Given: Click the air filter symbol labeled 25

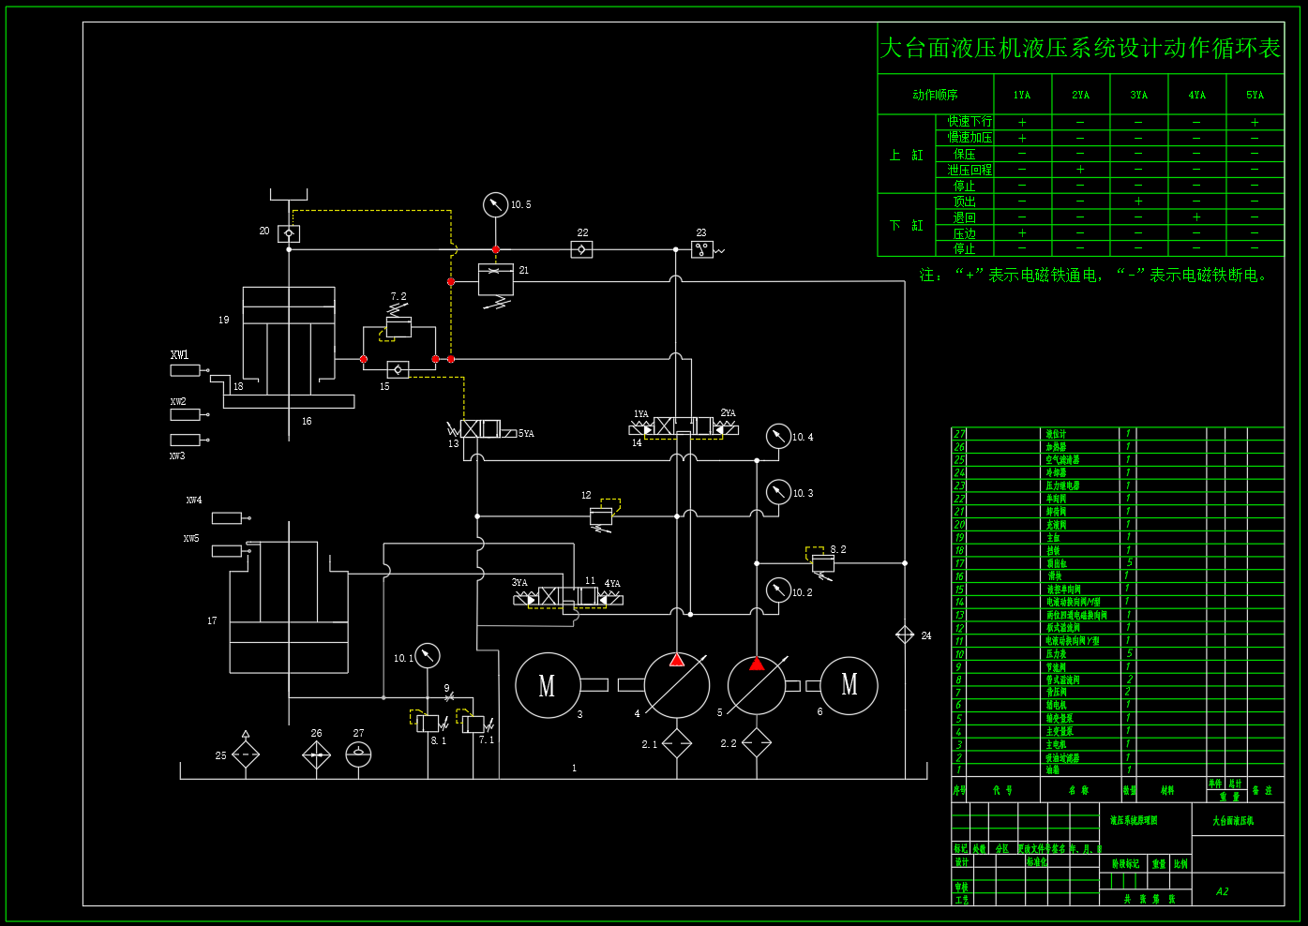Looking at the screenshot, I should coord(246,754).
